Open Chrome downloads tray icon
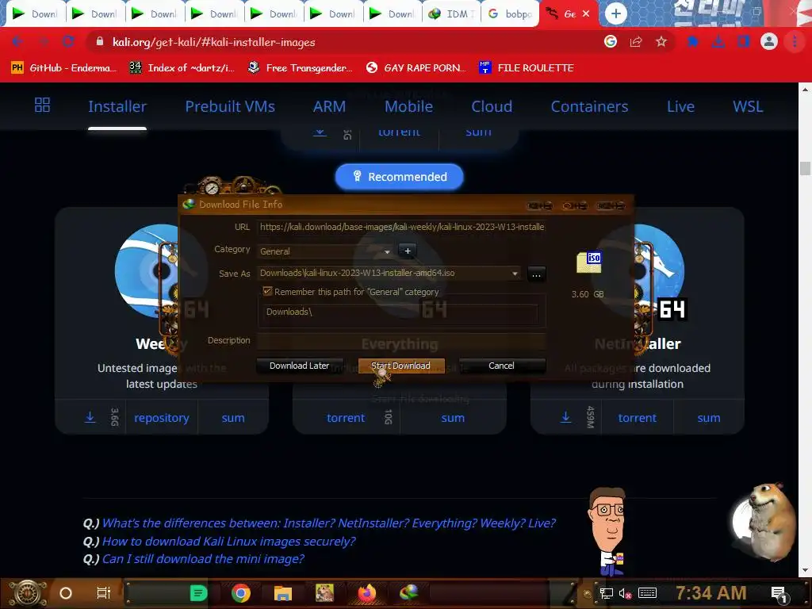The width and height of the screenshot is (812, 609). [x=718, y=42]
